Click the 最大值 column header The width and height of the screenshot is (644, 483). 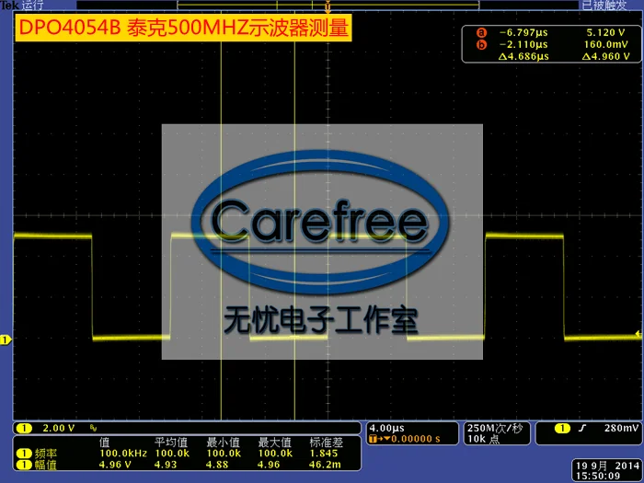(x=275, y=443)
